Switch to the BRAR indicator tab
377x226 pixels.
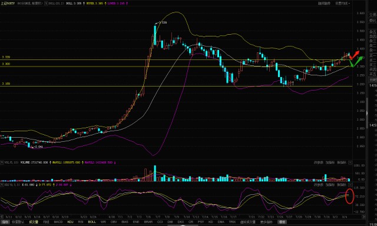[x=148, y=222]
